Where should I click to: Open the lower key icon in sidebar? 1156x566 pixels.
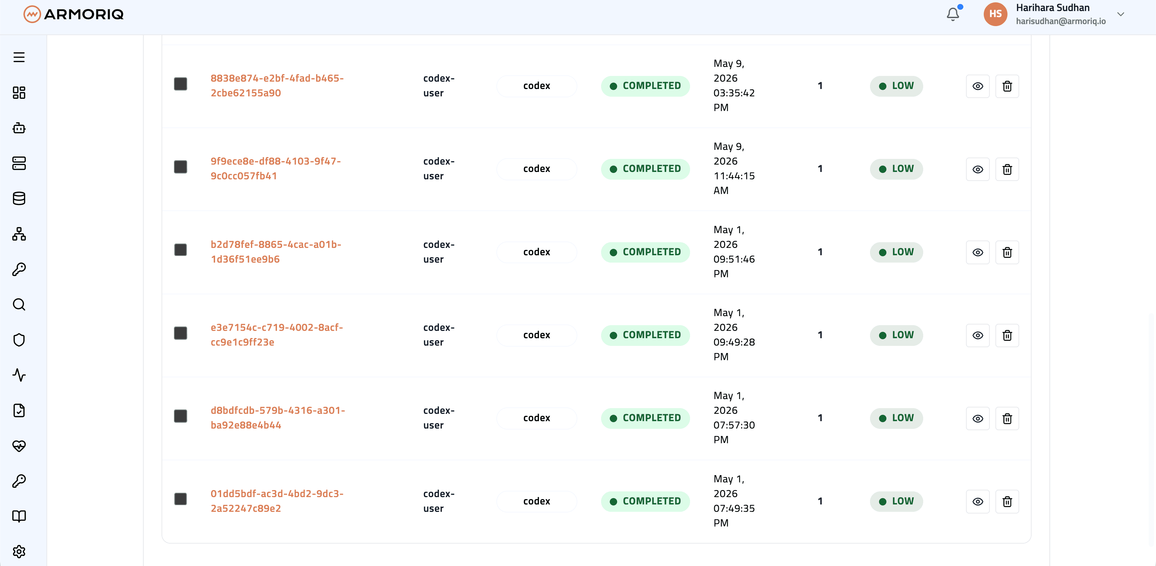pyautogui.click(x=19, y=481)
